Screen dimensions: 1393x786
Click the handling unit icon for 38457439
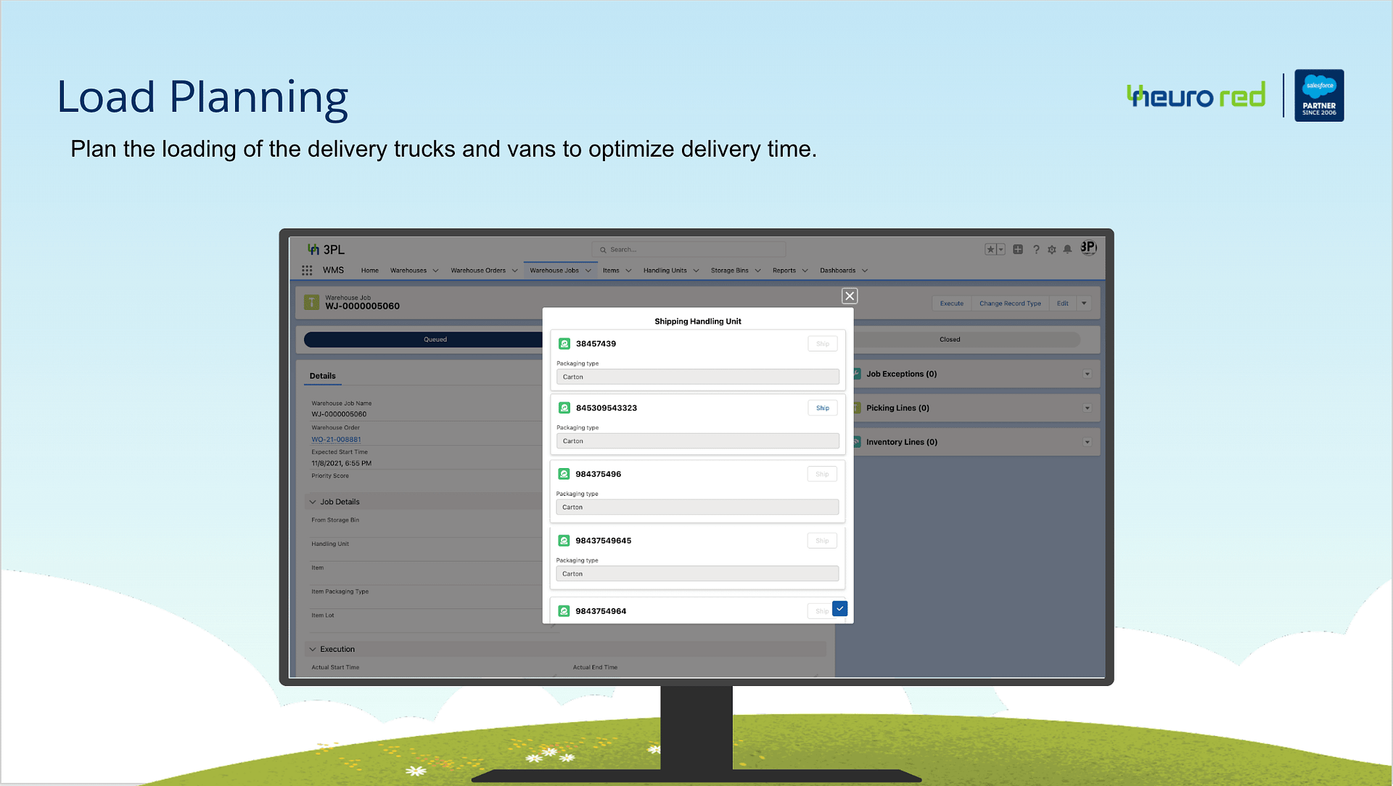(564, 343)
